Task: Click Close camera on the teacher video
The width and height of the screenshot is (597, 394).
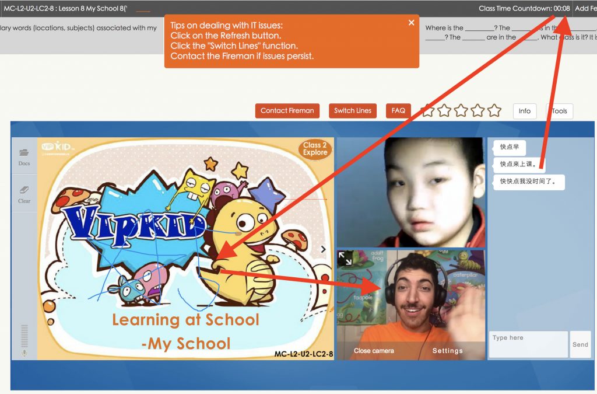Action: pyautogui.click(x=374, y=351)
